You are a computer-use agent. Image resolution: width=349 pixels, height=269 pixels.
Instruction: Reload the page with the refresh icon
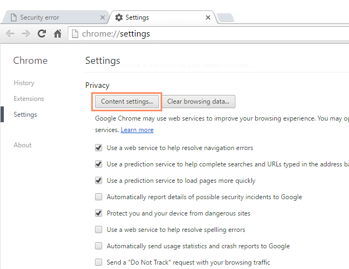pyautogui.click(x=42, y=34)
